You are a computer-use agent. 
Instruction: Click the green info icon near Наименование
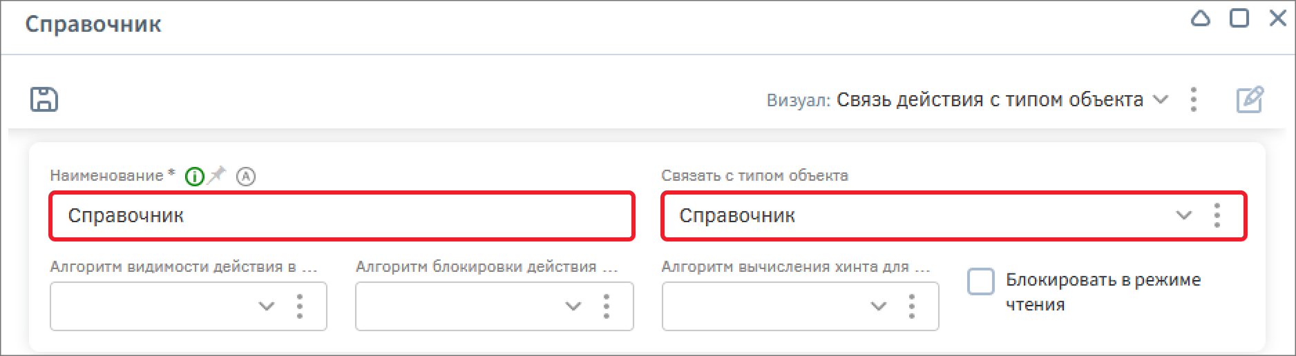(x=195, y=177)
